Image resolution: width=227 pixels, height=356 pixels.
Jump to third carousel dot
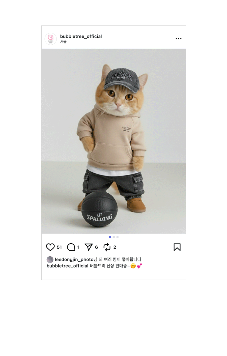coord(118,237)
